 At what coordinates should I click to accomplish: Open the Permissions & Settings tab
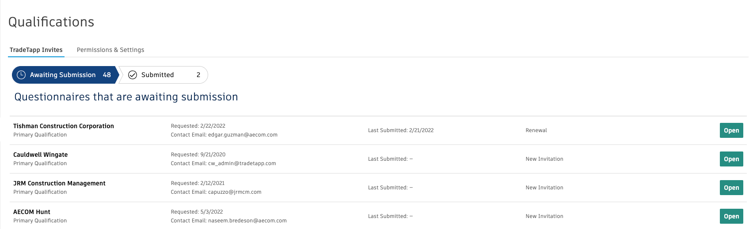pos(110,50)
